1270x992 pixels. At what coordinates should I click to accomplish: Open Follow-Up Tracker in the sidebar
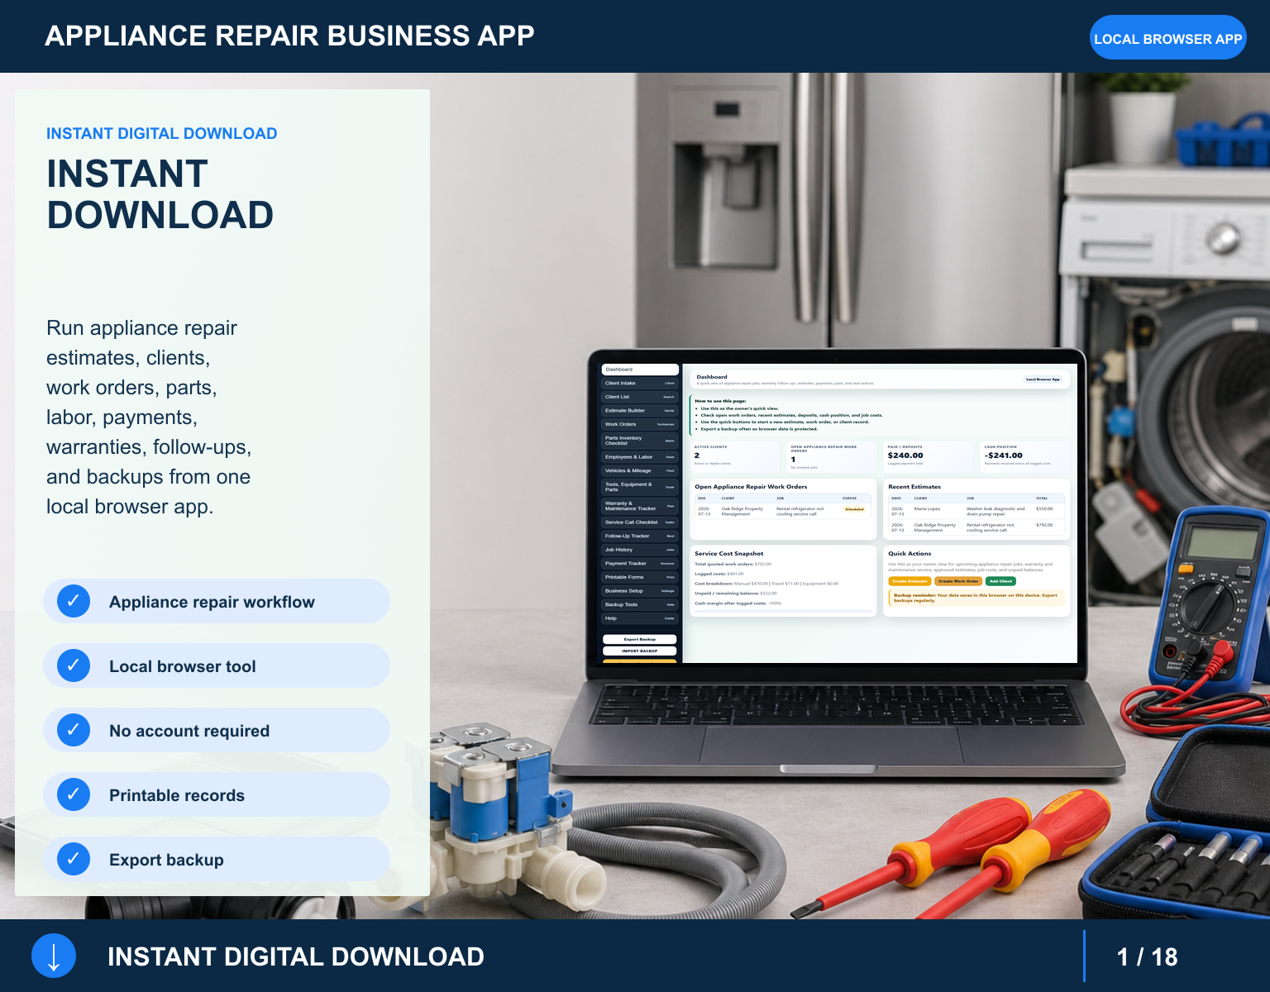click(640, 536)
